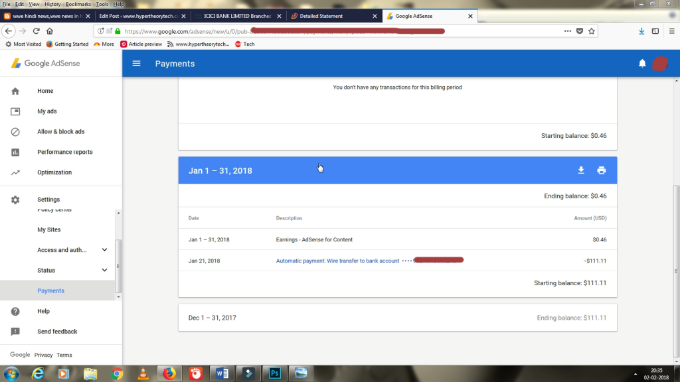Viewport: 680px width, 382px height.
Task: Click the Starting balance: $111.11 text
Action: pos(570,283)
